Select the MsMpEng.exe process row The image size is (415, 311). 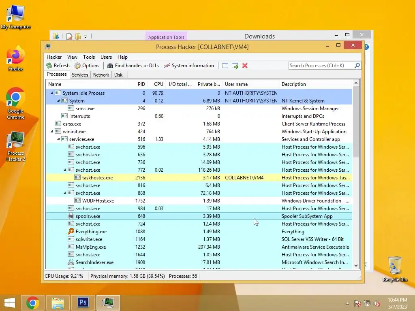[x=199, y=247]
